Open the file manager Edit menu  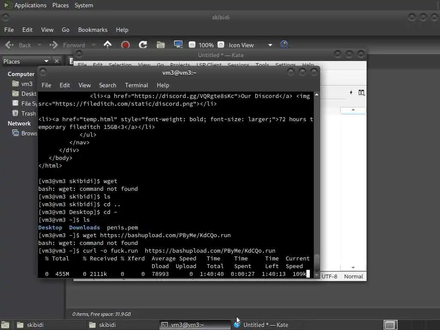point(27,30)
